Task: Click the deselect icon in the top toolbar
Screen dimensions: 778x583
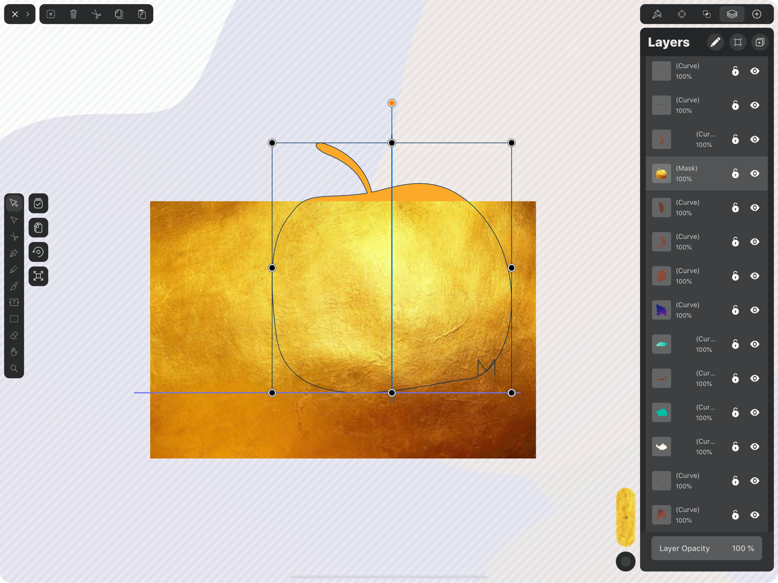Action: (x=51, y=14)
